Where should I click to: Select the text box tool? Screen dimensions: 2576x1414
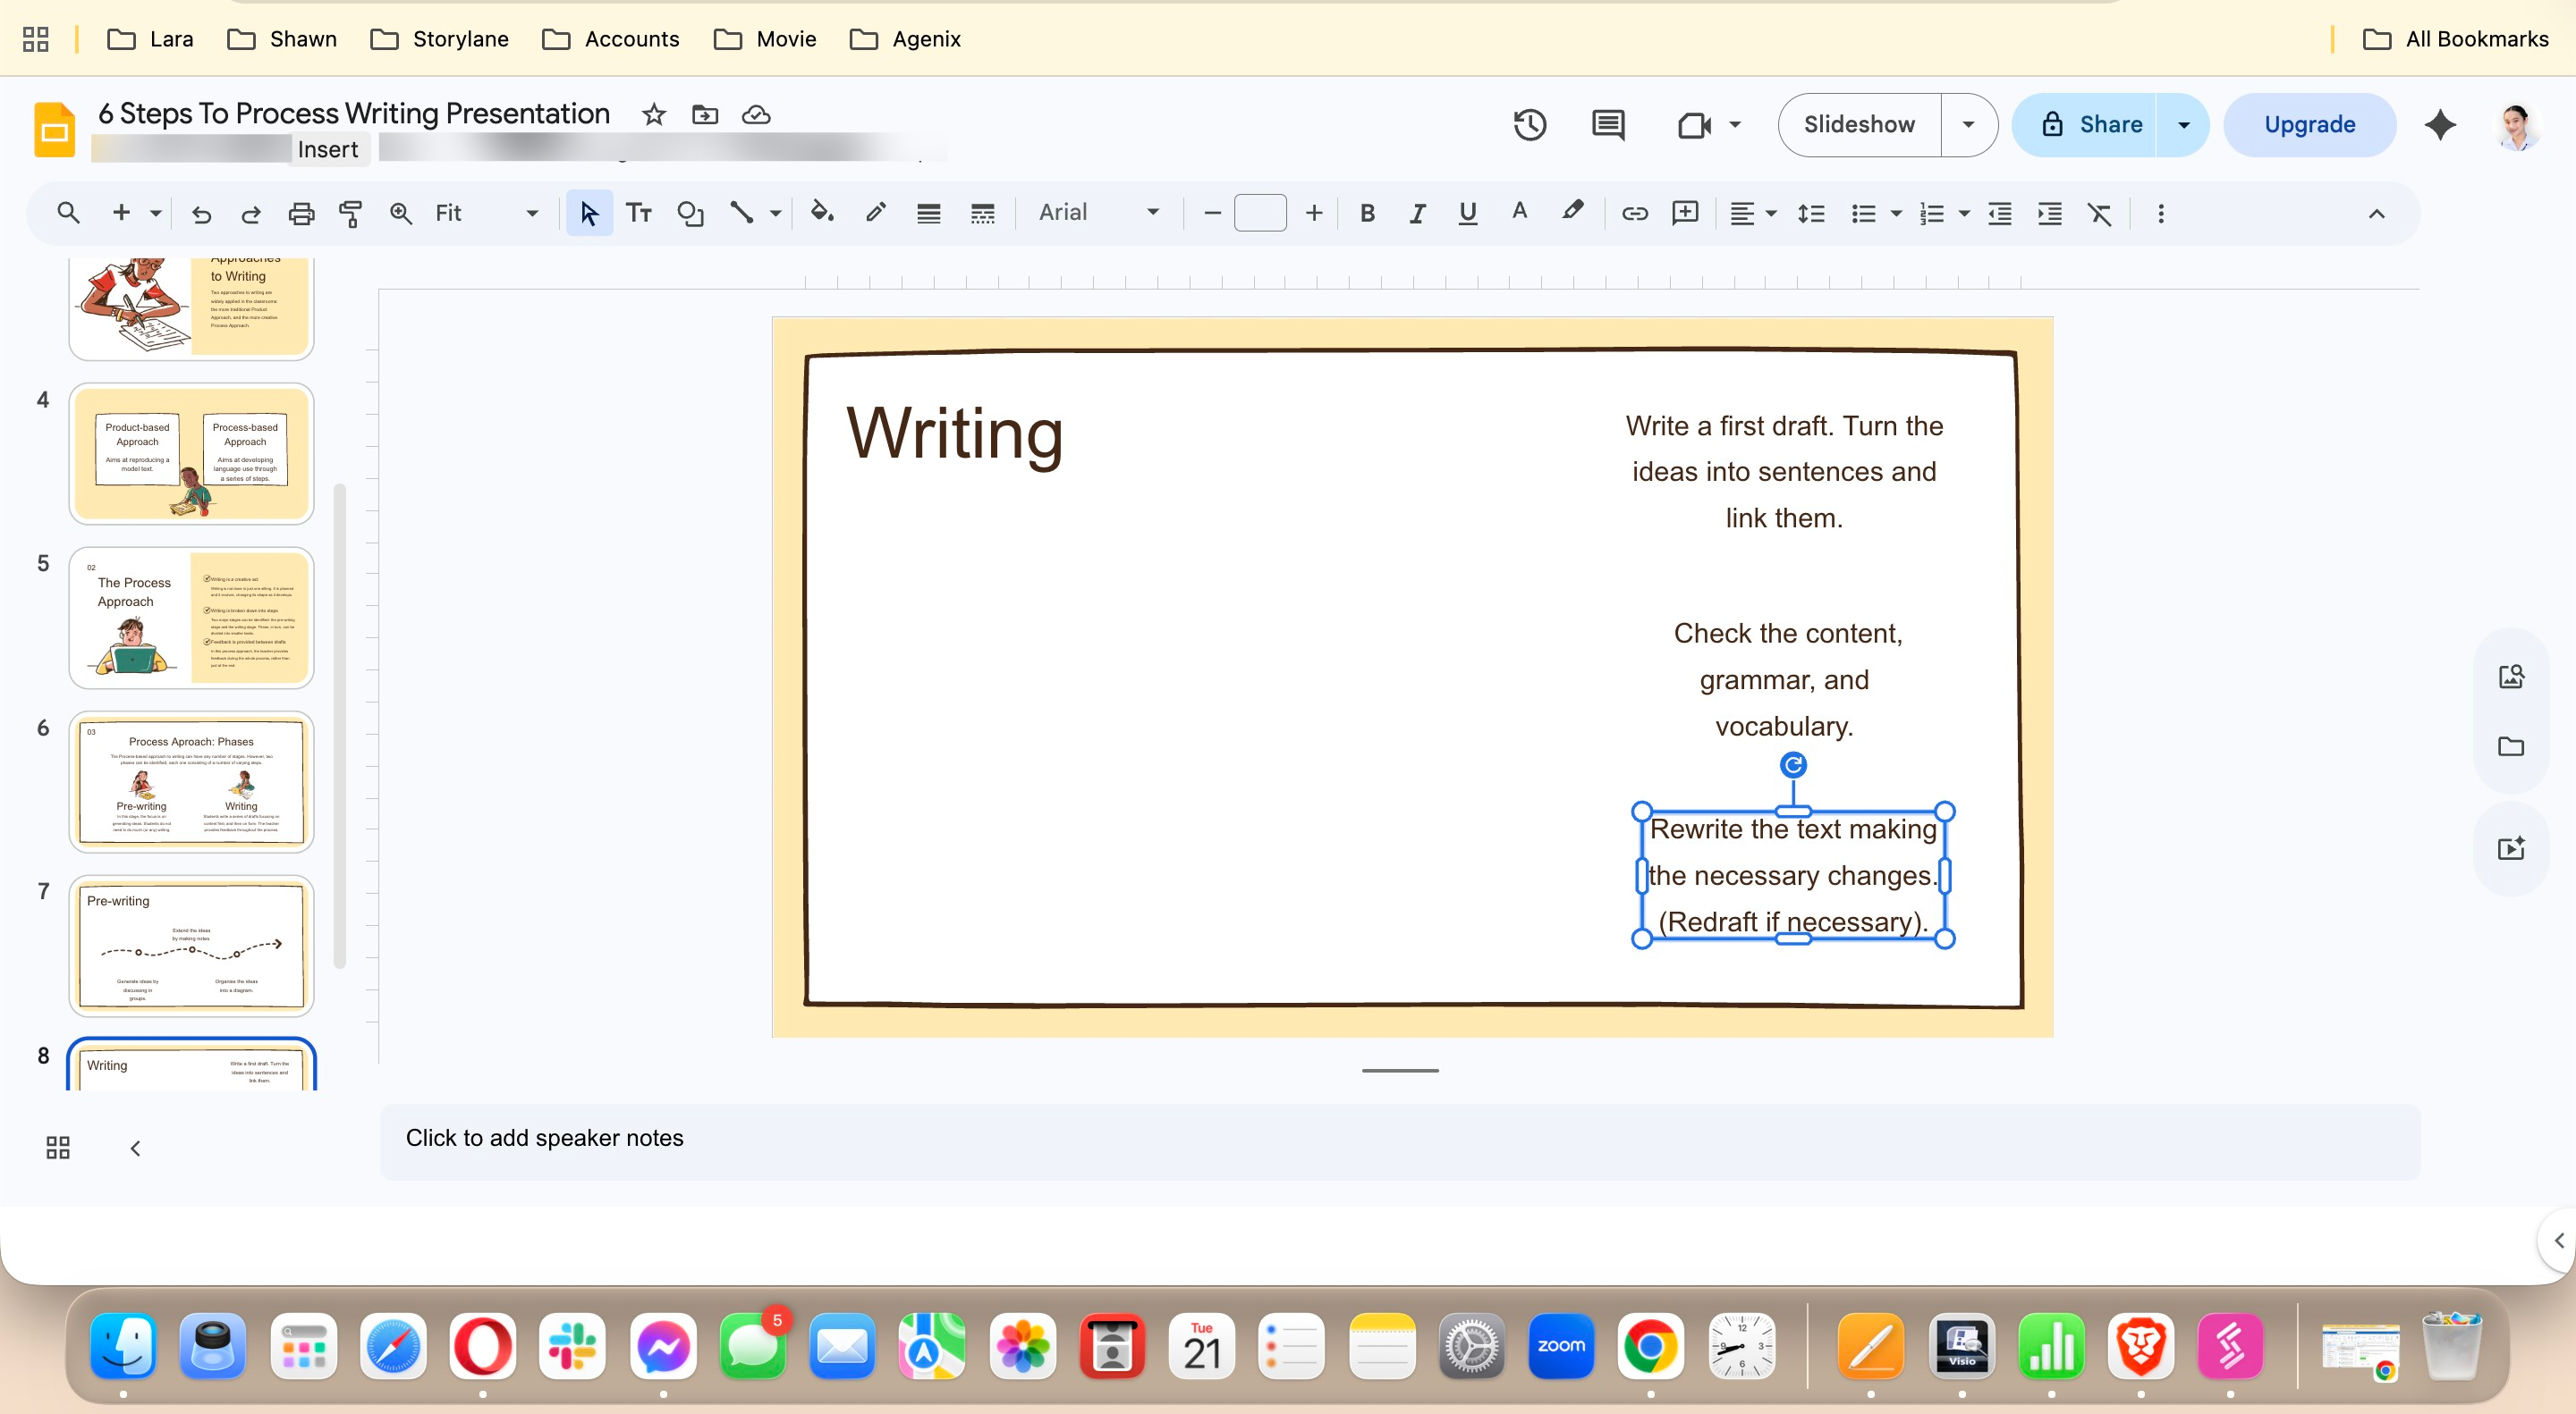[x=638, y=213]
